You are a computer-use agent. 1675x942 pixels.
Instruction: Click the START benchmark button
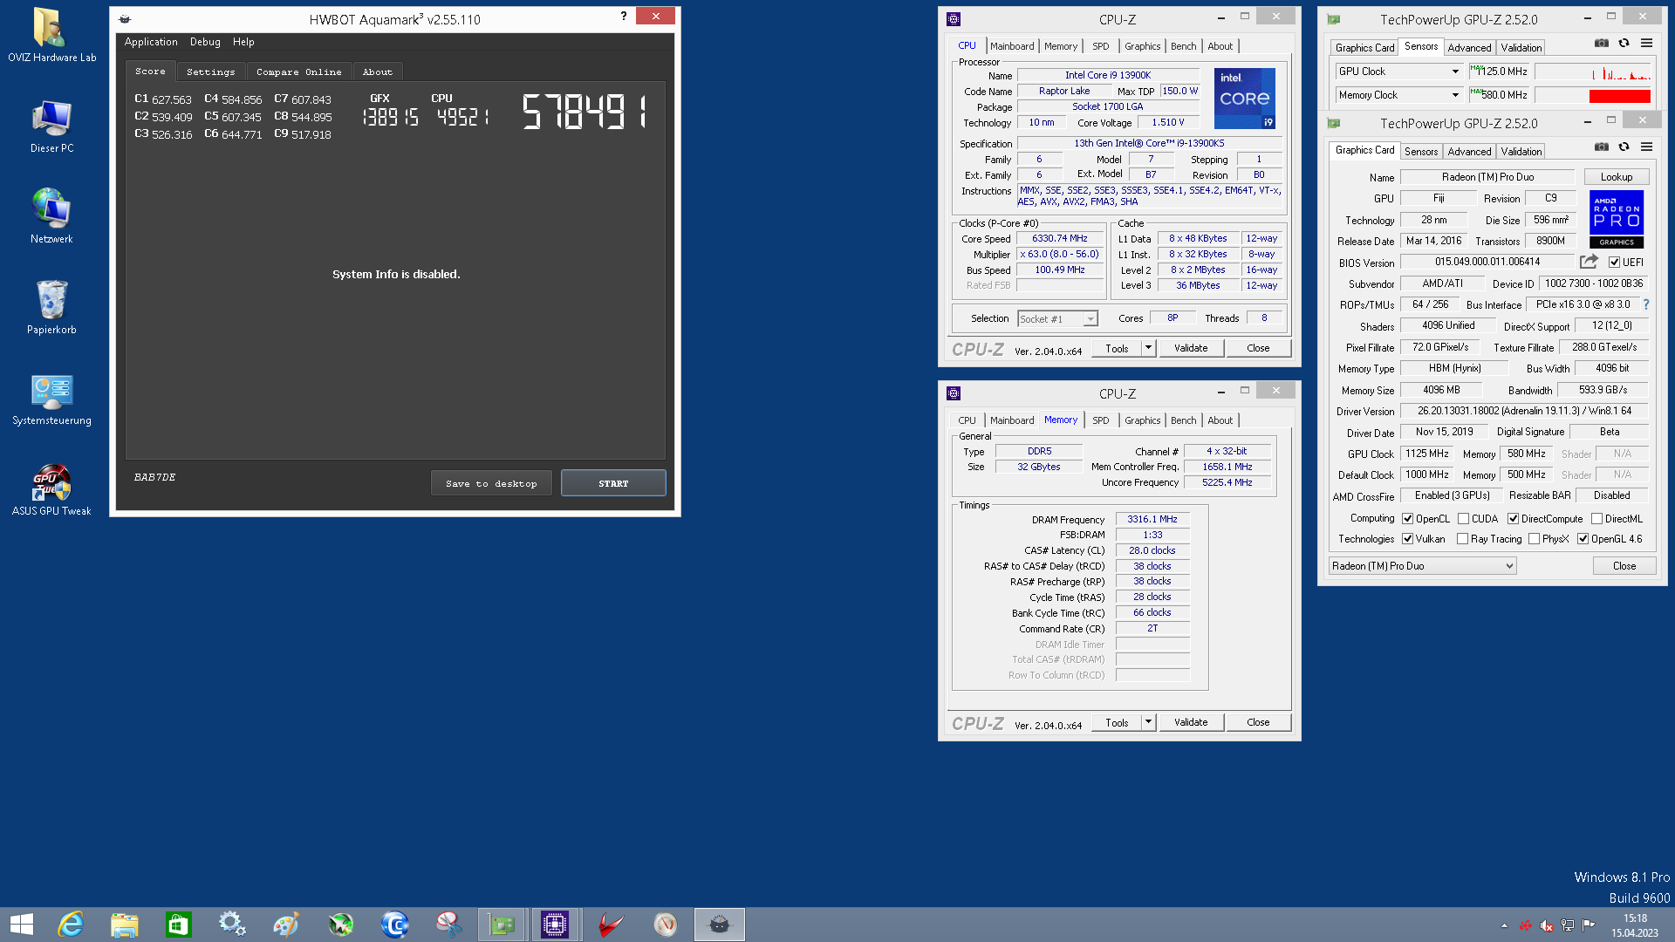[x=613, y=483]
